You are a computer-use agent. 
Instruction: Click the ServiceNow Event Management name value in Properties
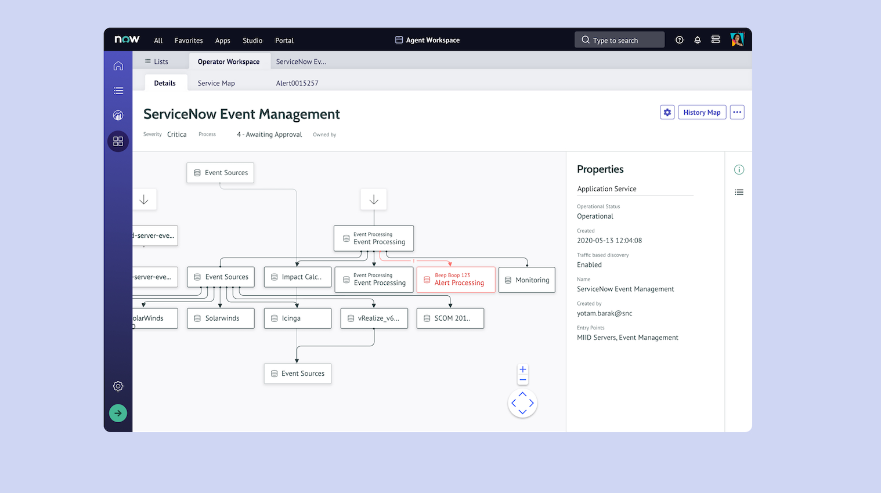coord(626,289)
